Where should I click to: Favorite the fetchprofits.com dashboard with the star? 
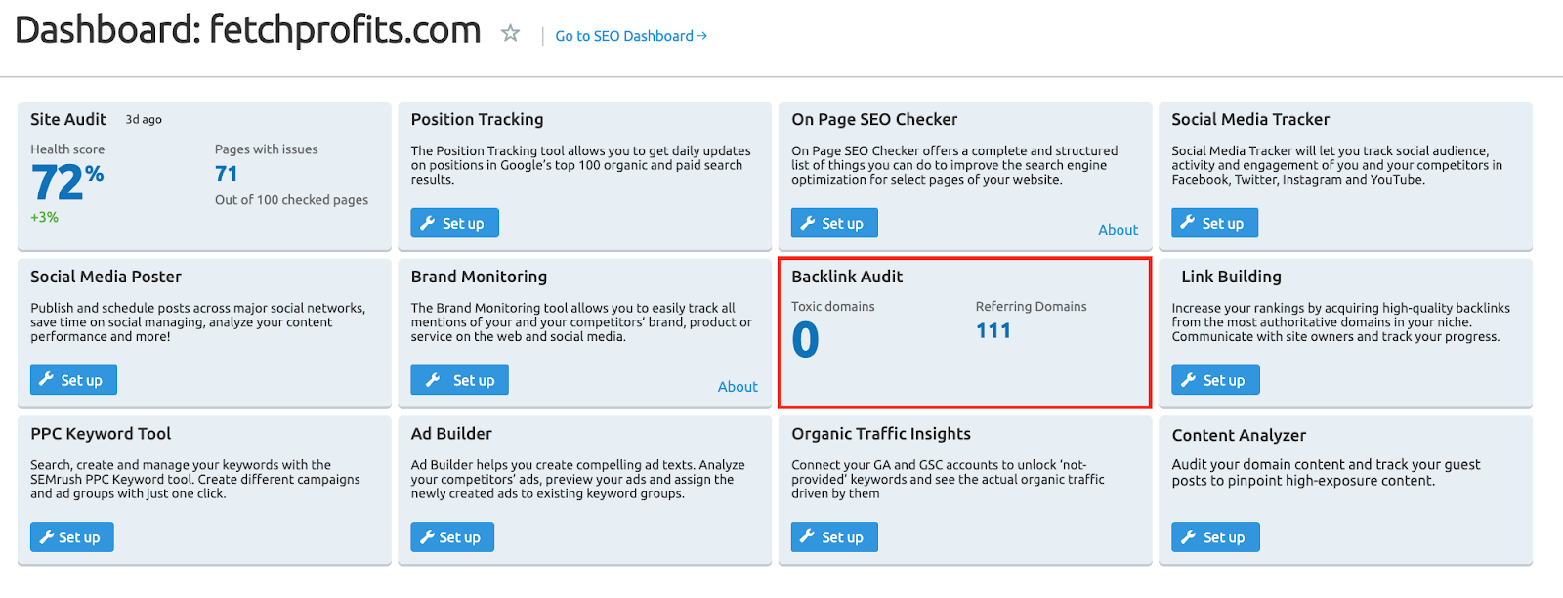[510, 34]
